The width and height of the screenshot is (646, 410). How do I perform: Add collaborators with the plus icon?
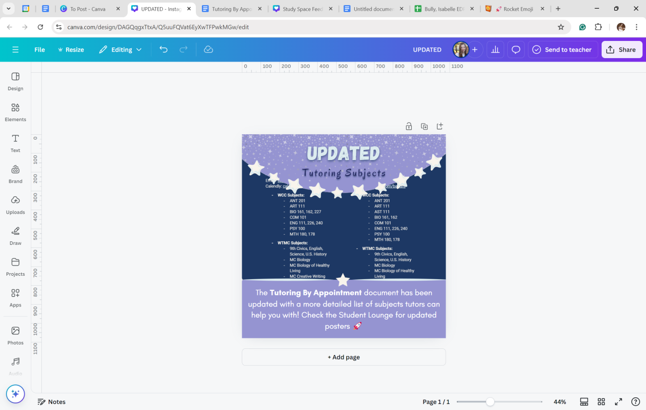tap(475, 49)
